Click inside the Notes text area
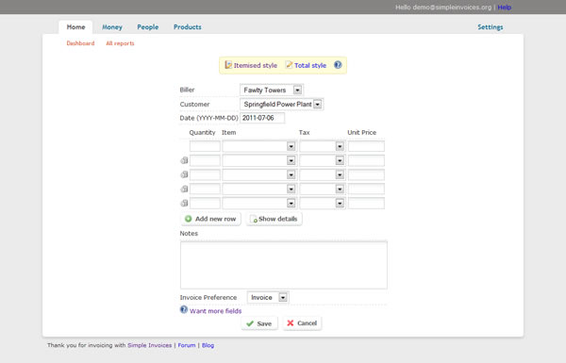Viewport: 566px width, 363px height. coord(284,265)
